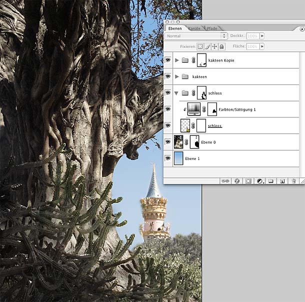This screenshot has width=305, height=302.
Task: Select the underlined schloss layer name
Action: [x=215, y=126]
